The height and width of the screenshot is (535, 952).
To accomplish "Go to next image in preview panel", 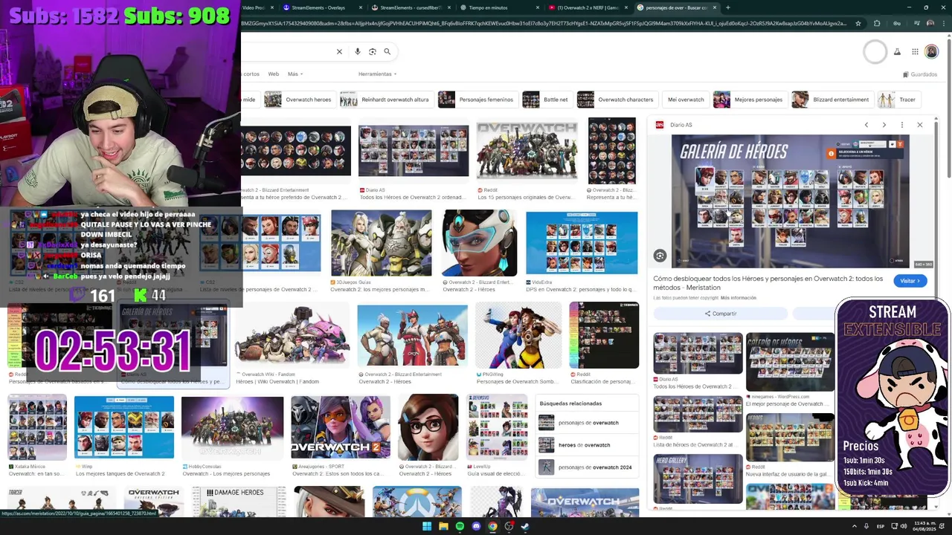I will coord(884,125).
